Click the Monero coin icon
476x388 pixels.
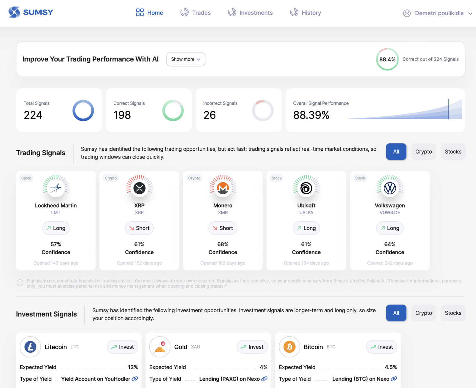[x=223, y=188]
